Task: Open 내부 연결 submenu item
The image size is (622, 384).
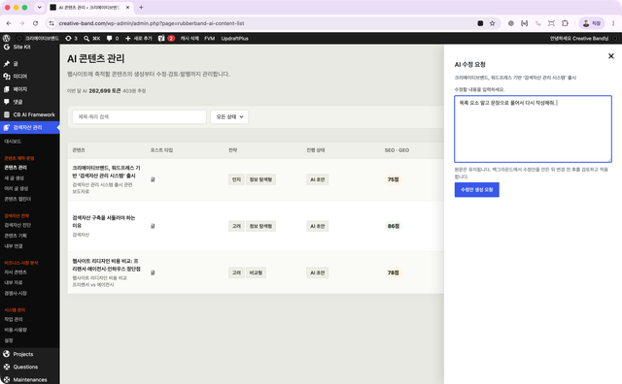Action: tap(13, 246)
